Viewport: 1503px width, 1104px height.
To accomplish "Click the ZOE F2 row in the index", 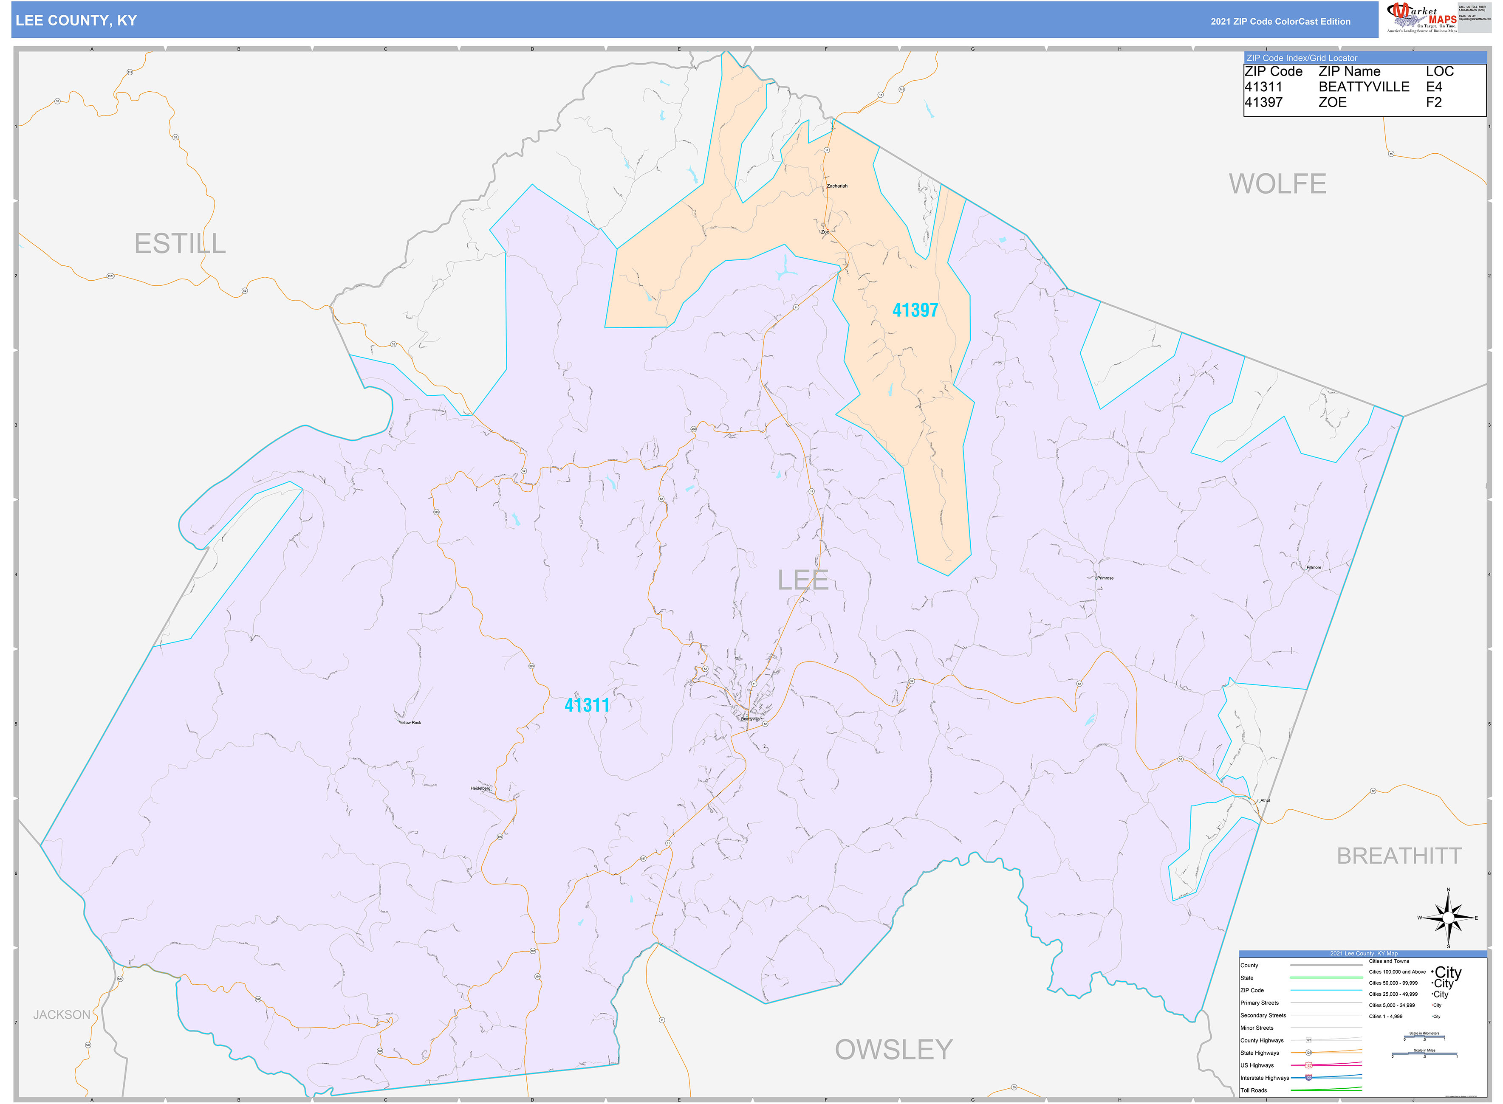I will click(1343, 102).
